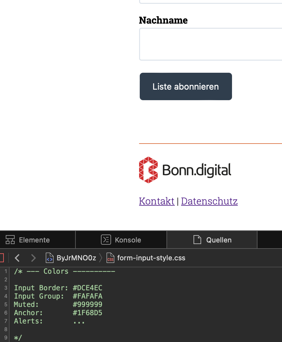Click the Liste abonnieren button
This screenshot has width=282, height=342.
click(186, 86)
